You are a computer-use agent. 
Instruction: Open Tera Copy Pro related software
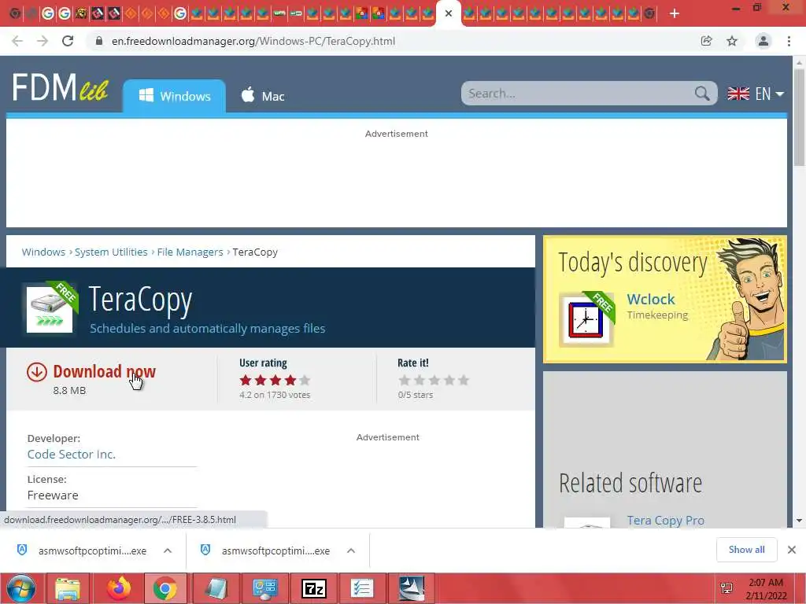click(666, 521)
